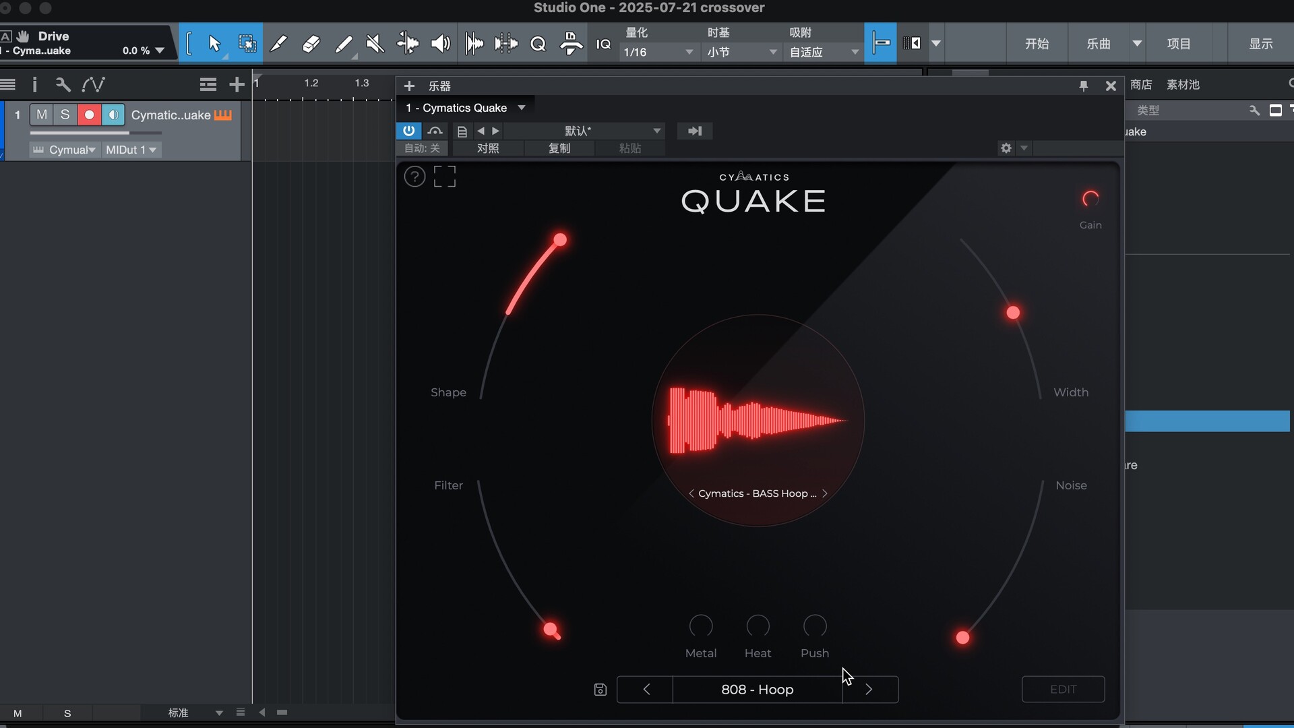The image size is (1294, 728).
Task: Toggle the snap-to-grid button
Action: 880,43
